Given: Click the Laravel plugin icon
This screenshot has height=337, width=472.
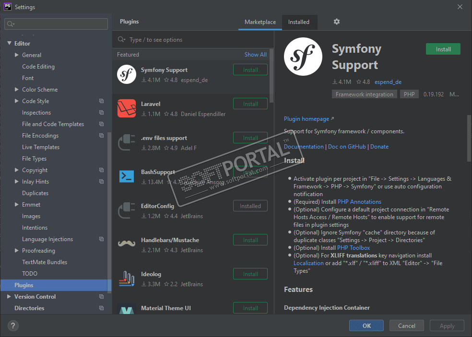Looking at the screenshot, I should pyautogui.click(x=127, y=108).
